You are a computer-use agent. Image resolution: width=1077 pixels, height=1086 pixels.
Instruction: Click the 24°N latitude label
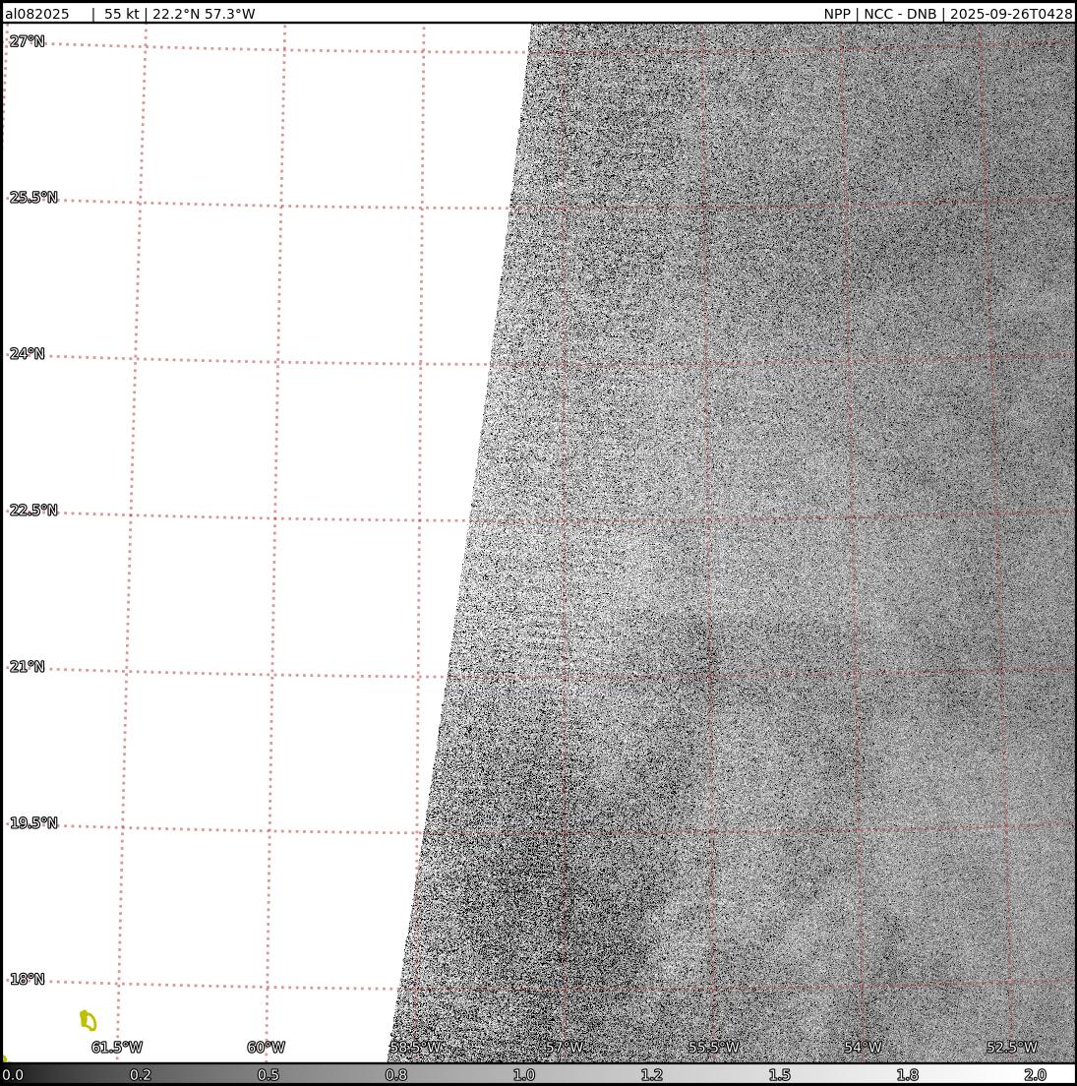[x=28, y=354]
